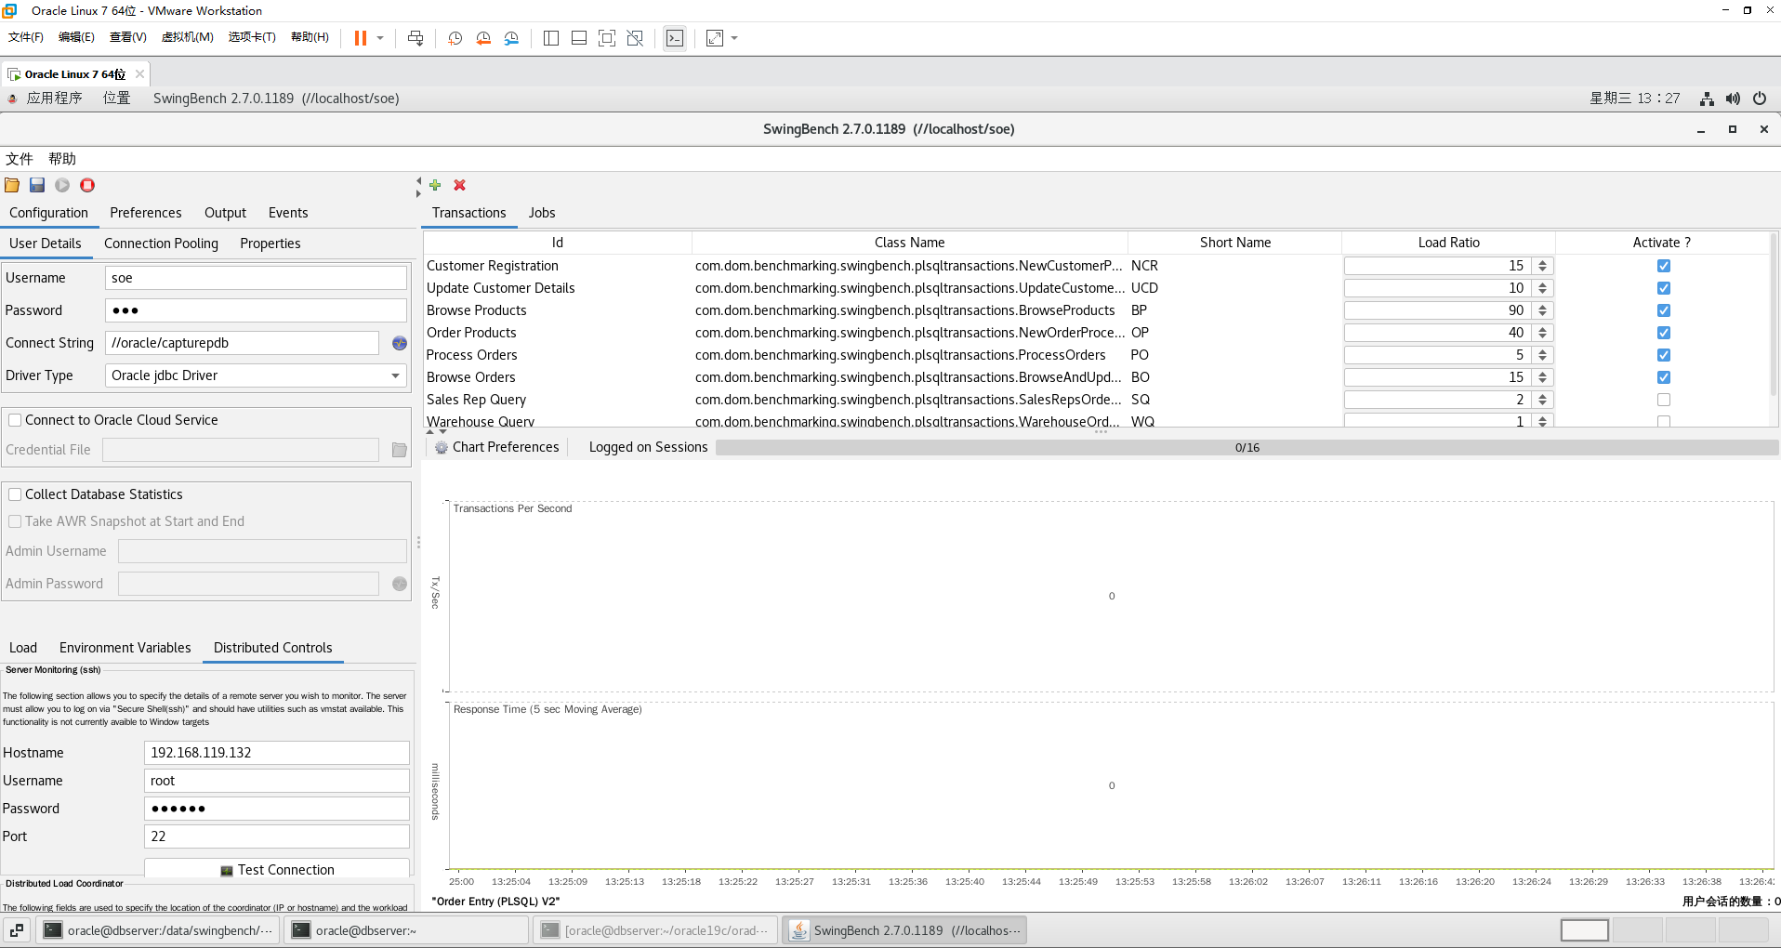Click connect string test globe icon
This screenshot has height=948, width=1781.
click(400, 343)
